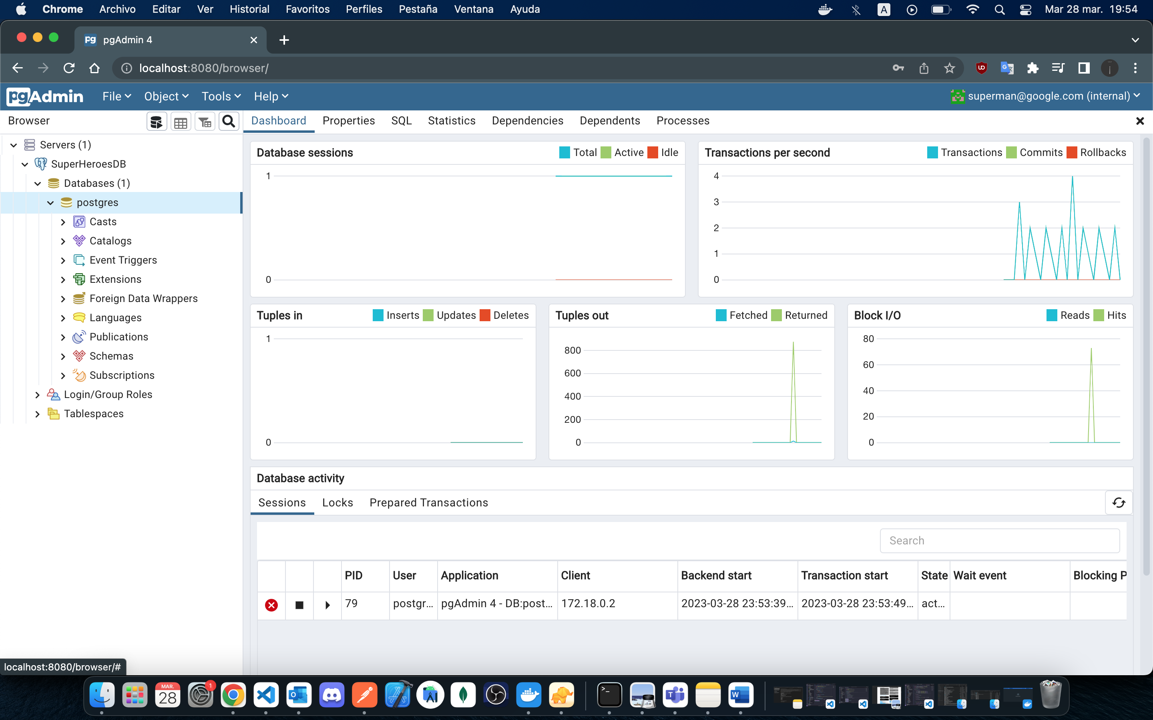Click the pgAdmin logo
The width and height of the screenshot is (1153, 720).
[44, 96]
